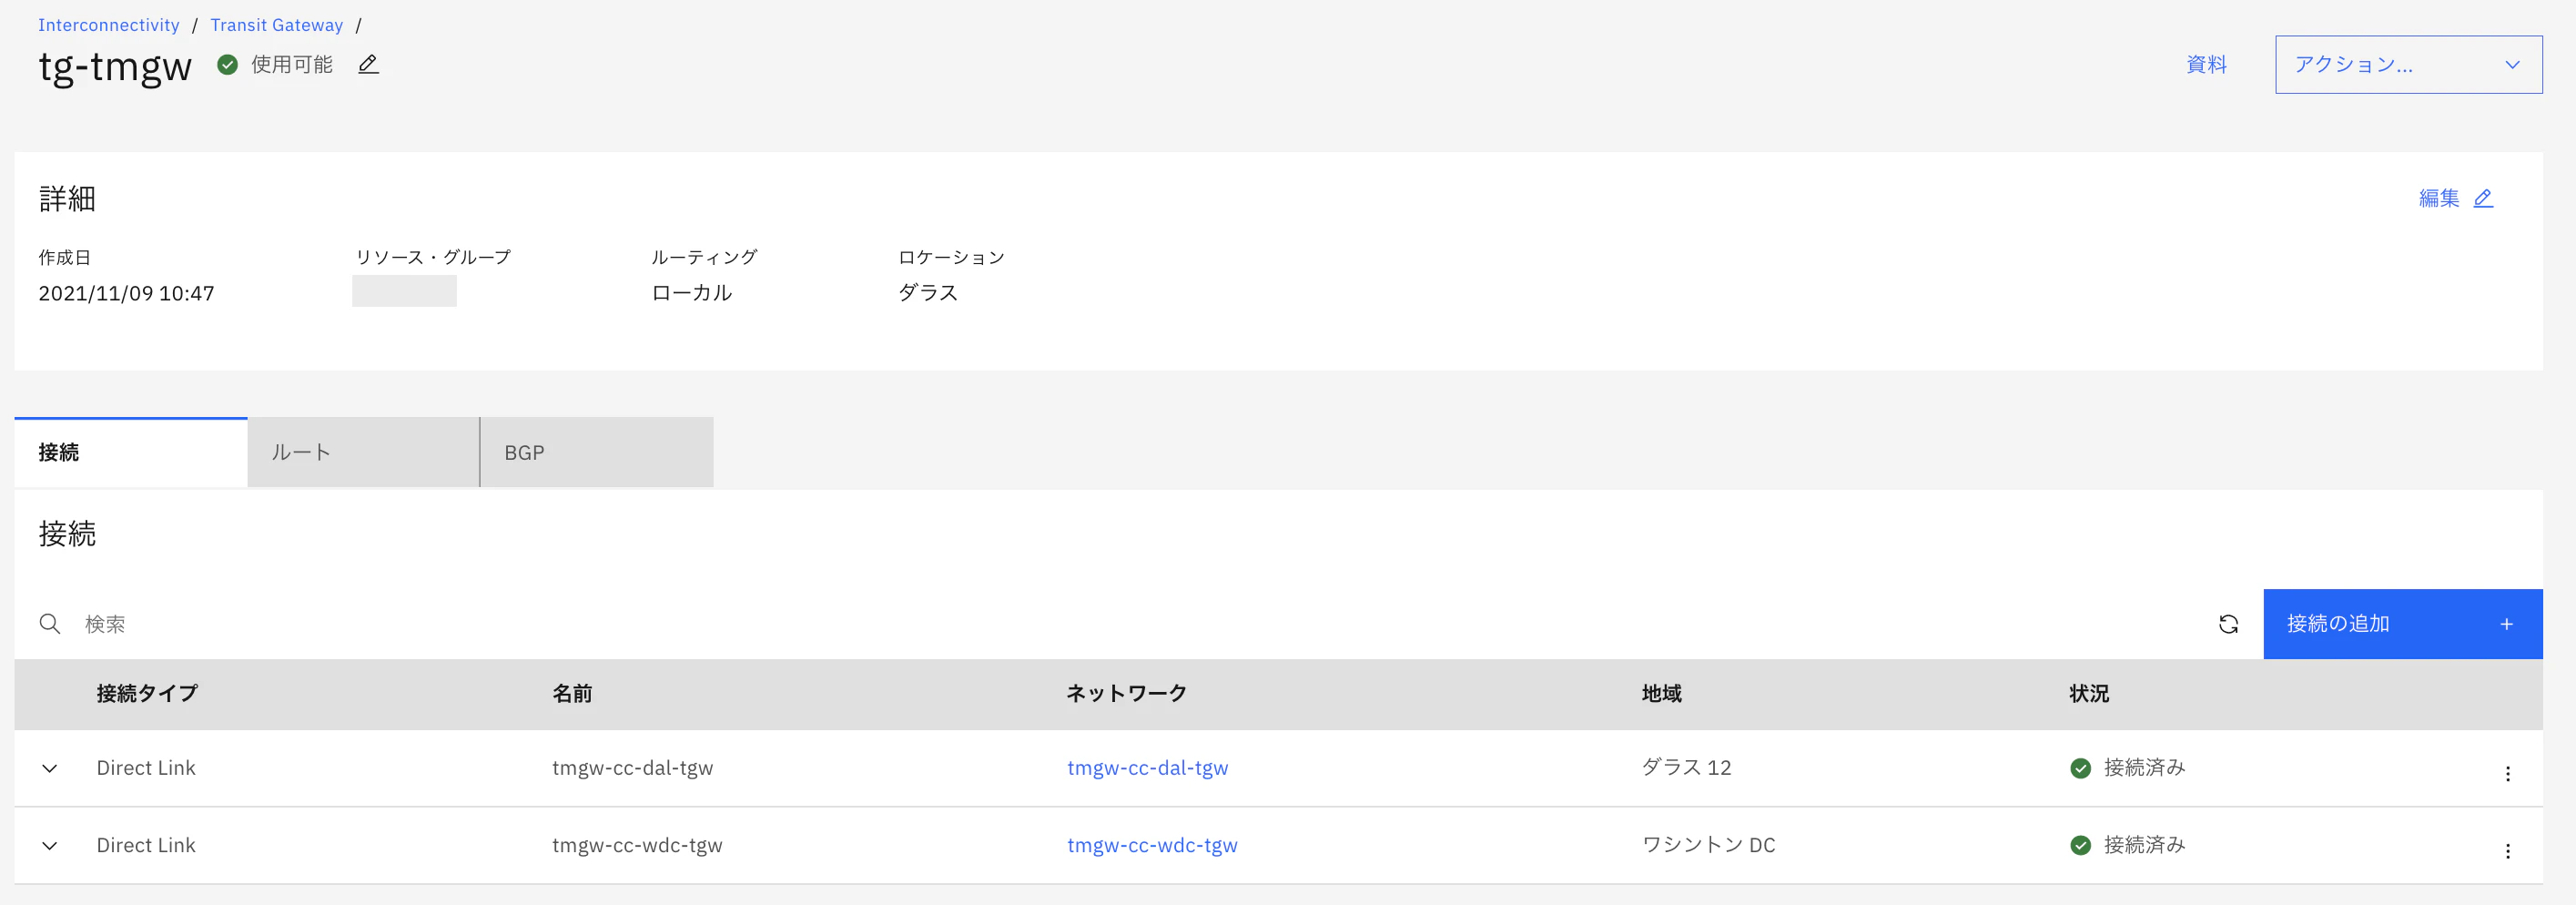Click green 接続済み icon in ダラス 12 row

click(x=2080, y=768)
